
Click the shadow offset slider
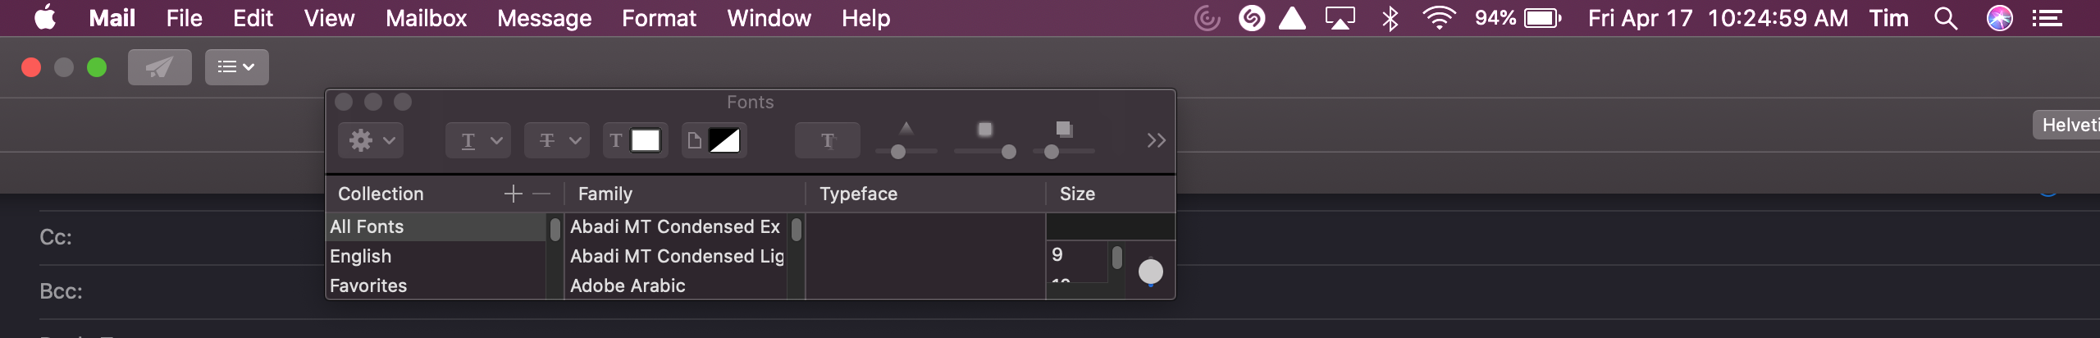pyautogui.click(x=1063, y=152)
